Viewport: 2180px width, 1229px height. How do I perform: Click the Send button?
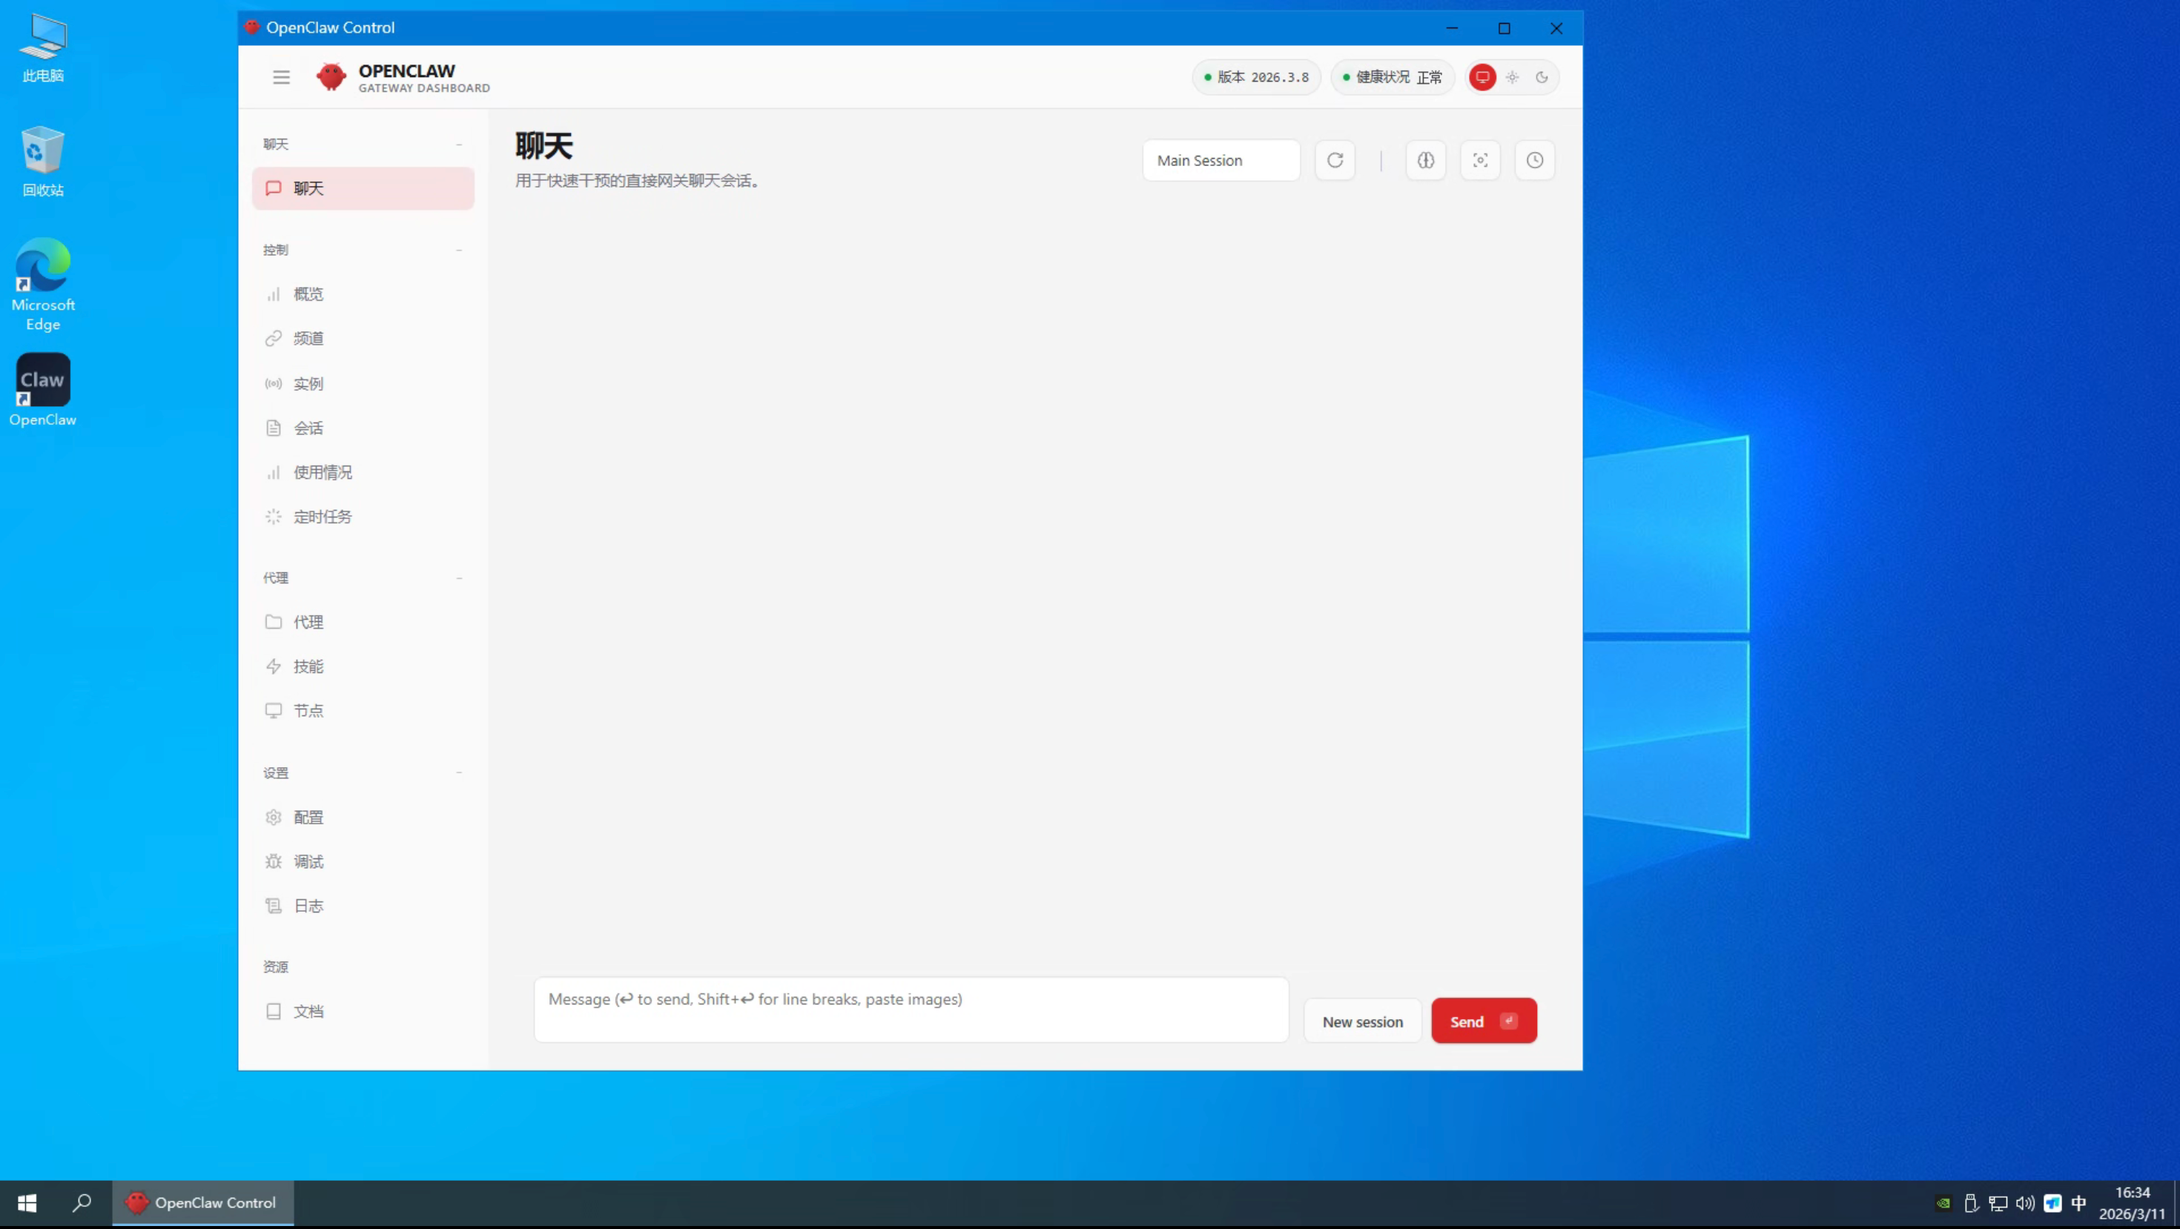(1484, 1021)
